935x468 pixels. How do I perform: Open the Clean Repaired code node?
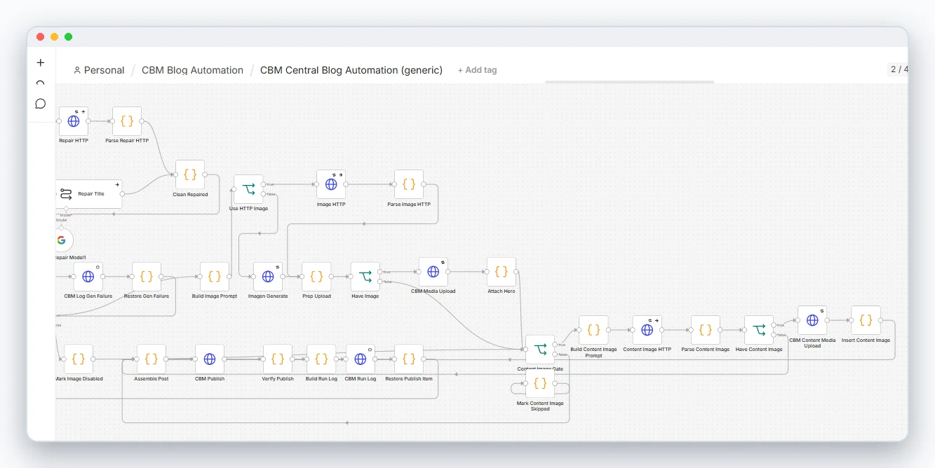click(190, 174)
